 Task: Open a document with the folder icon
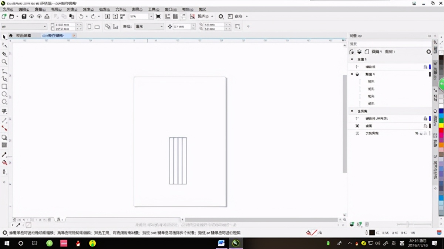tap(12, 17)
